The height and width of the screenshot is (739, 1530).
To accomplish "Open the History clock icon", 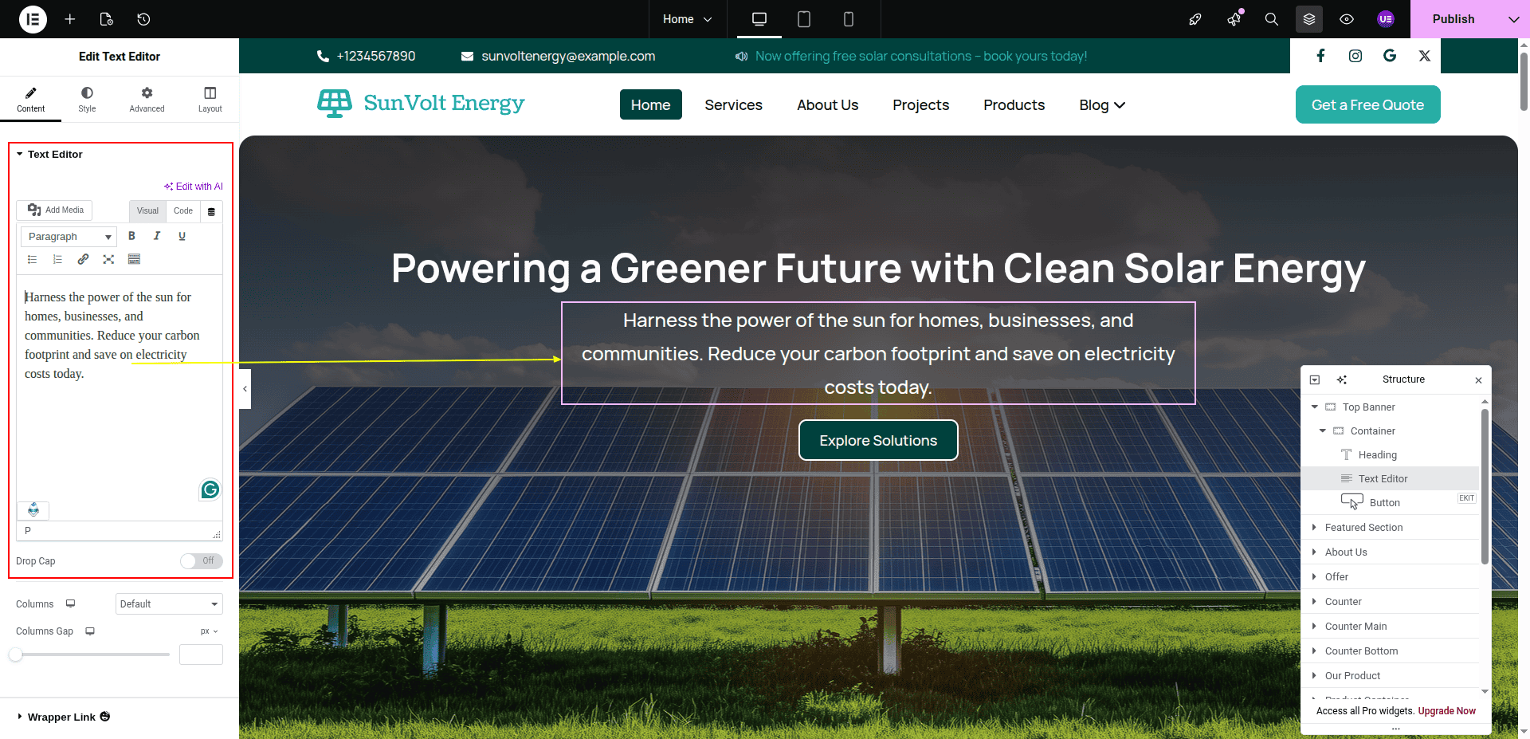I will (143, 19).
